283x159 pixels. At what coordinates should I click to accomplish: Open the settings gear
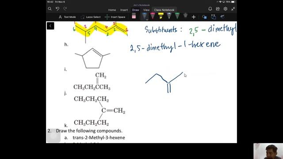[226, 9]
